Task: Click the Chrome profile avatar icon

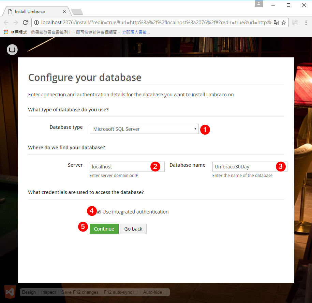Action: click(259, 4)
